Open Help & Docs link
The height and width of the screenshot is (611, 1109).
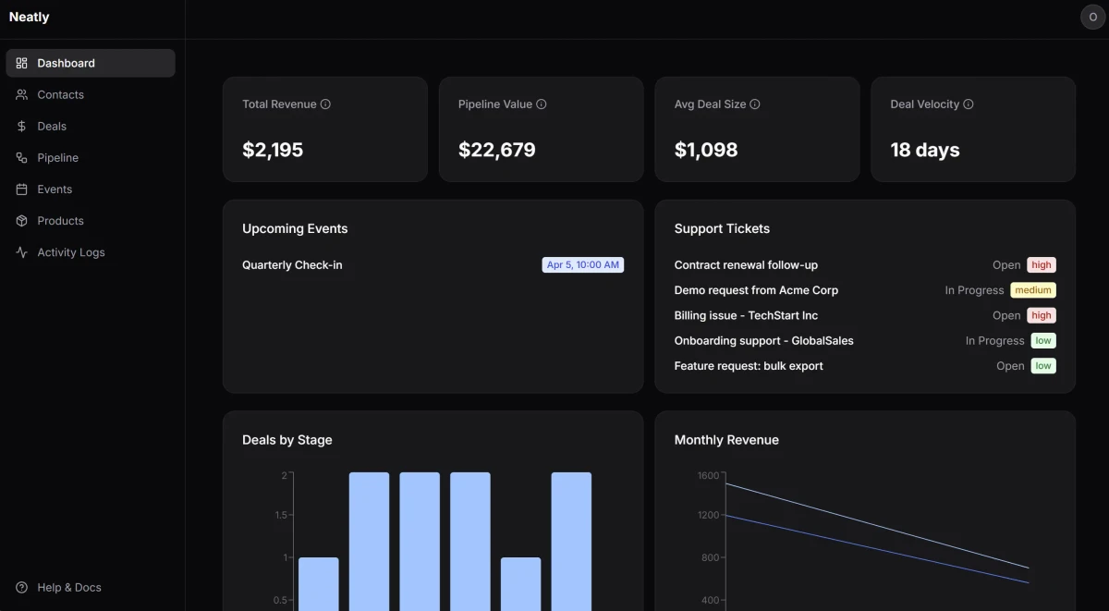[x=91, y=587]
